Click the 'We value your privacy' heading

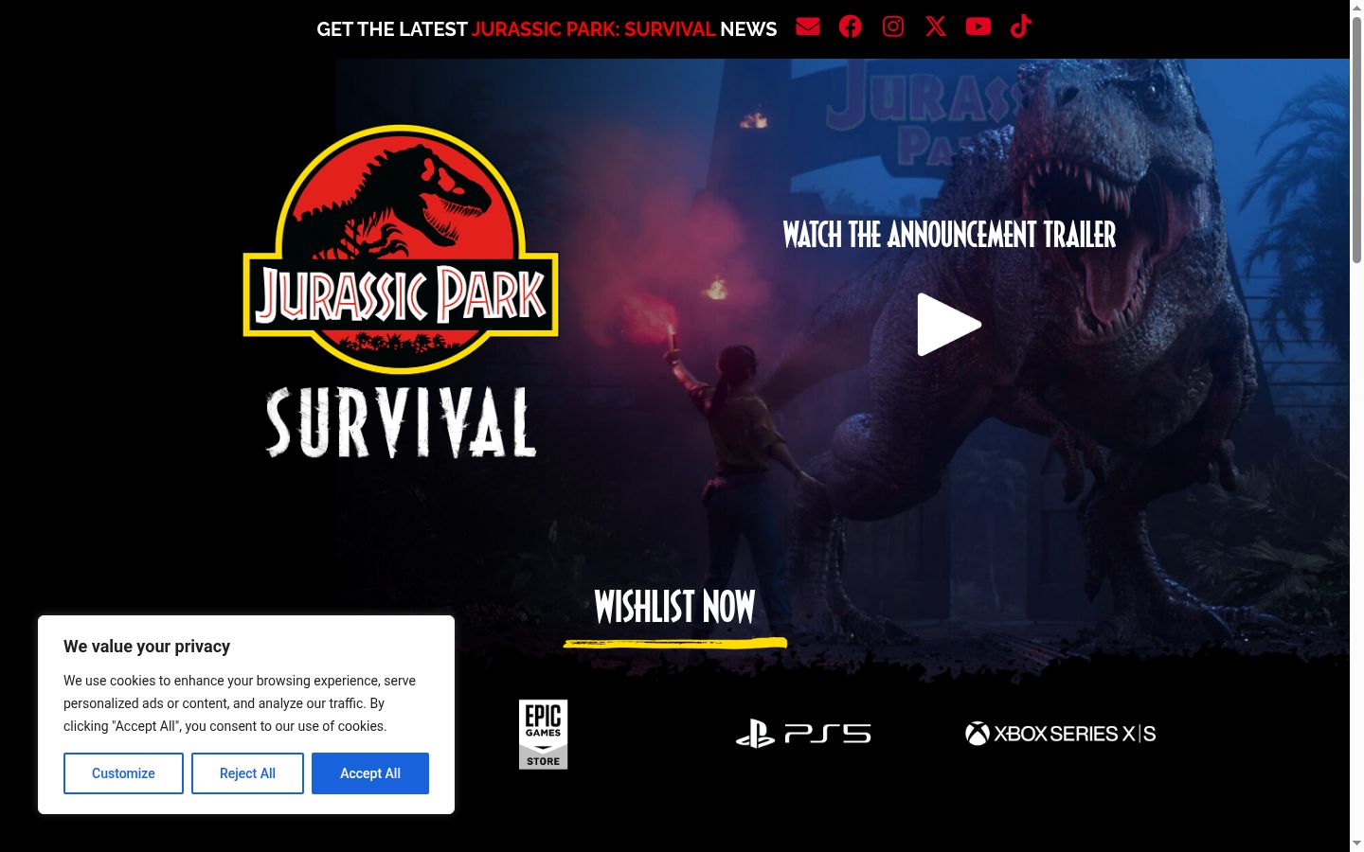pos(147,647)
